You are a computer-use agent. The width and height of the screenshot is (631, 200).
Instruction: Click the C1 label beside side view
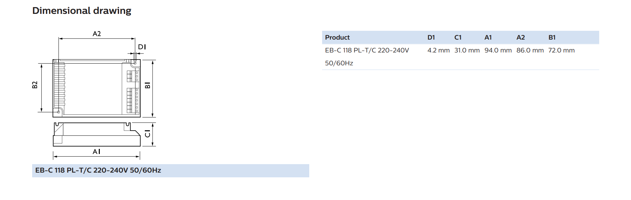tap(148, 134)
